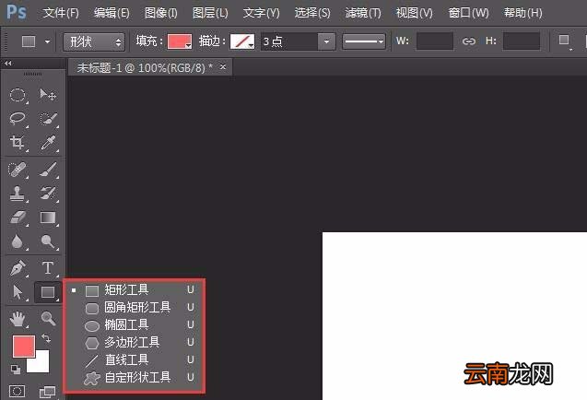Viewport: 587px width, 400px height.
Task: Select the Zoom tool
Action: 48,319
